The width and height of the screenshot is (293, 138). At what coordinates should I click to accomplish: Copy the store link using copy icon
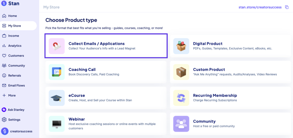coord(287,7)
